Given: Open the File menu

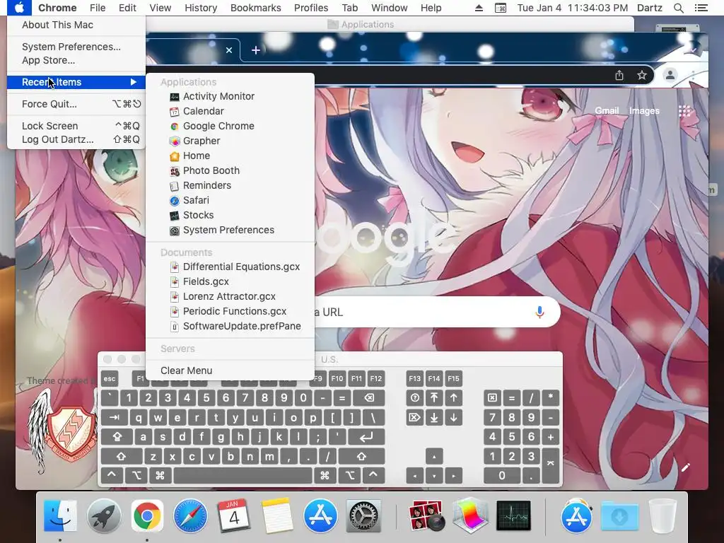Looking at the screenshot, I should (98, 8).
